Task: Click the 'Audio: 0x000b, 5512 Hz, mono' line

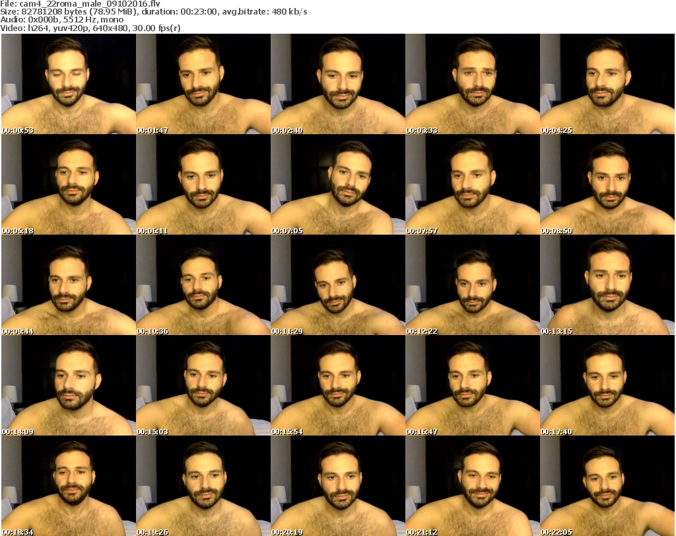Action: click(x=61, y=20)
